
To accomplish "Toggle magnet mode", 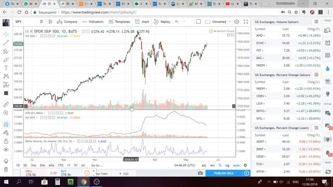I will [6, 124].
